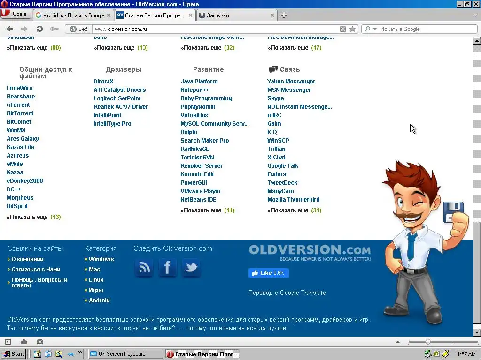481x360 pixels.
Task: Add a new tab with plus button
Action: pyautogui.click(x=284, y=15)
